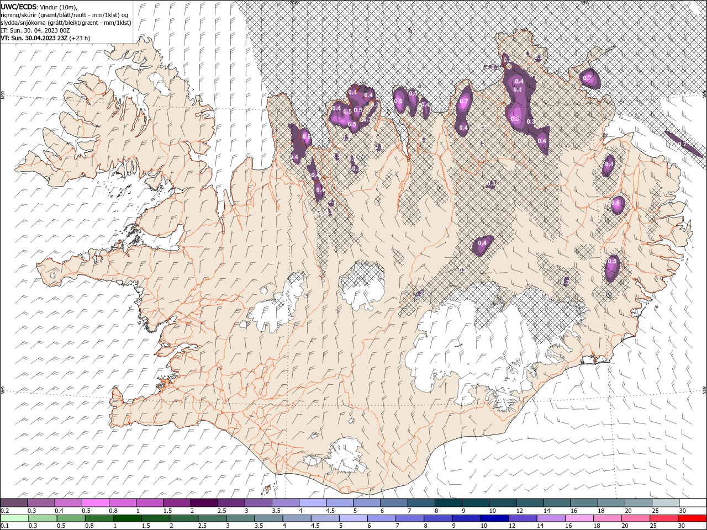Image resolution: width=707 pixels, height=530 pixels.
Task: Click upper legend swatch between 4 and 4.5
Action: click(x=313, y=503)
